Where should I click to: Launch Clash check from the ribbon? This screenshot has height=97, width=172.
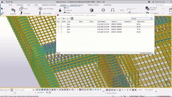[25, 13]
